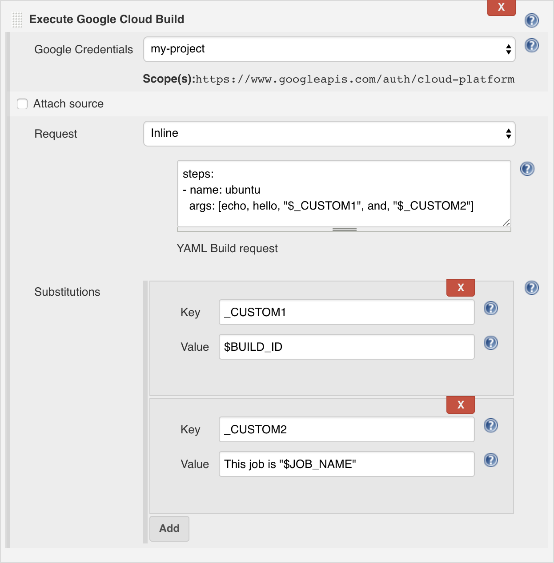Open the Google Credentials dropdown

point(329,49)
